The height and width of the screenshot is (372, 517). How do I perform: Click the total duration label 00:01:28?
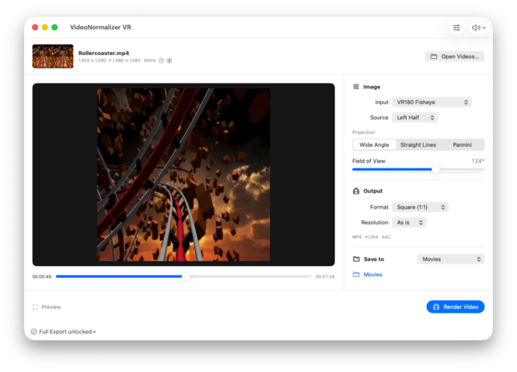324,277
